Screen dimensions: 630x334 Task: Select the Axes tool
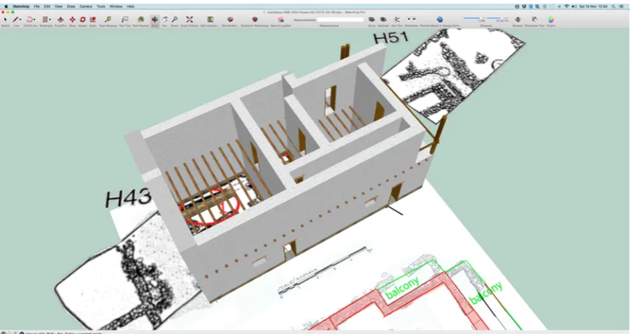pos(396,20)
